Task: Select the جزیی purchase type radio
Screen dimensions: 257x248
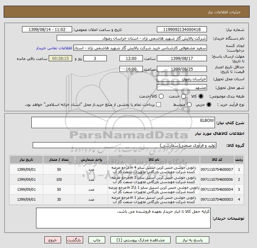Action: point(209,105)
